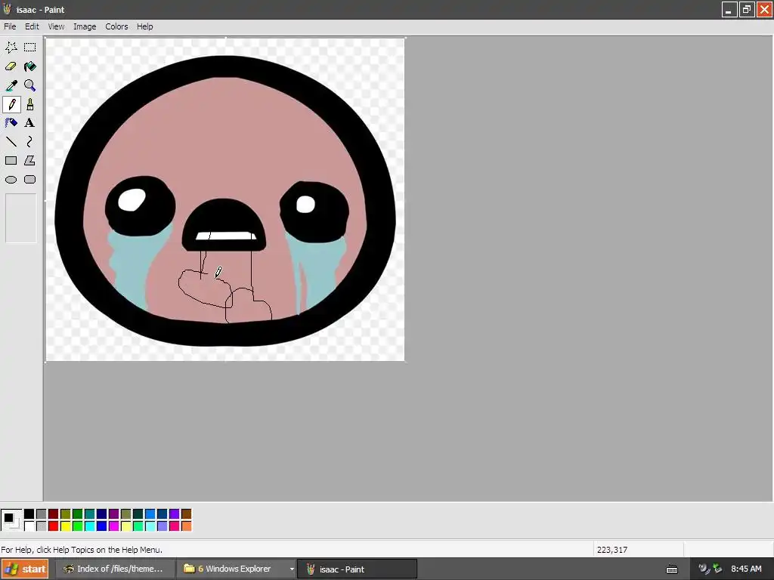Open the Help menu

click(x=144, y=26)
